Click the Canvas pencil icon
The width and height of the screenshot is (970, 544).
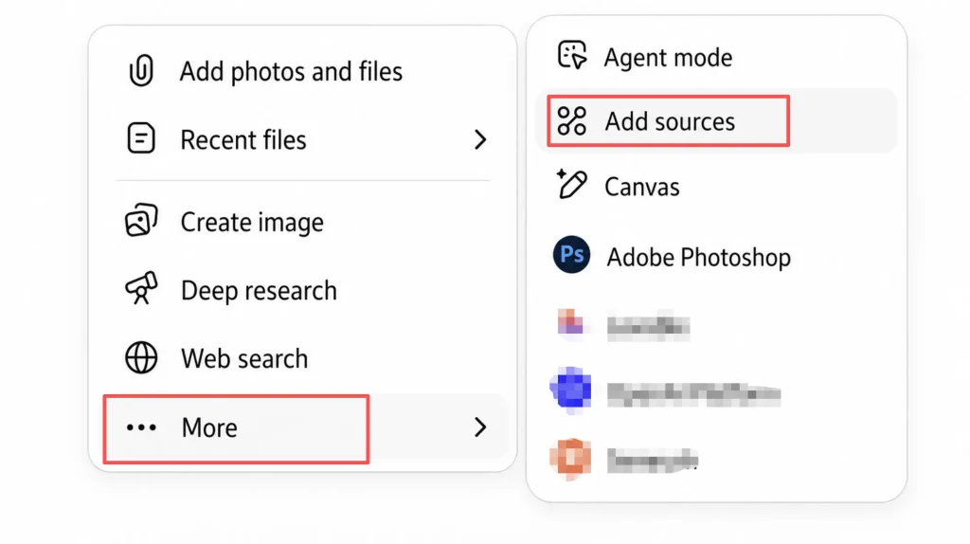click(x=571, y=184)
